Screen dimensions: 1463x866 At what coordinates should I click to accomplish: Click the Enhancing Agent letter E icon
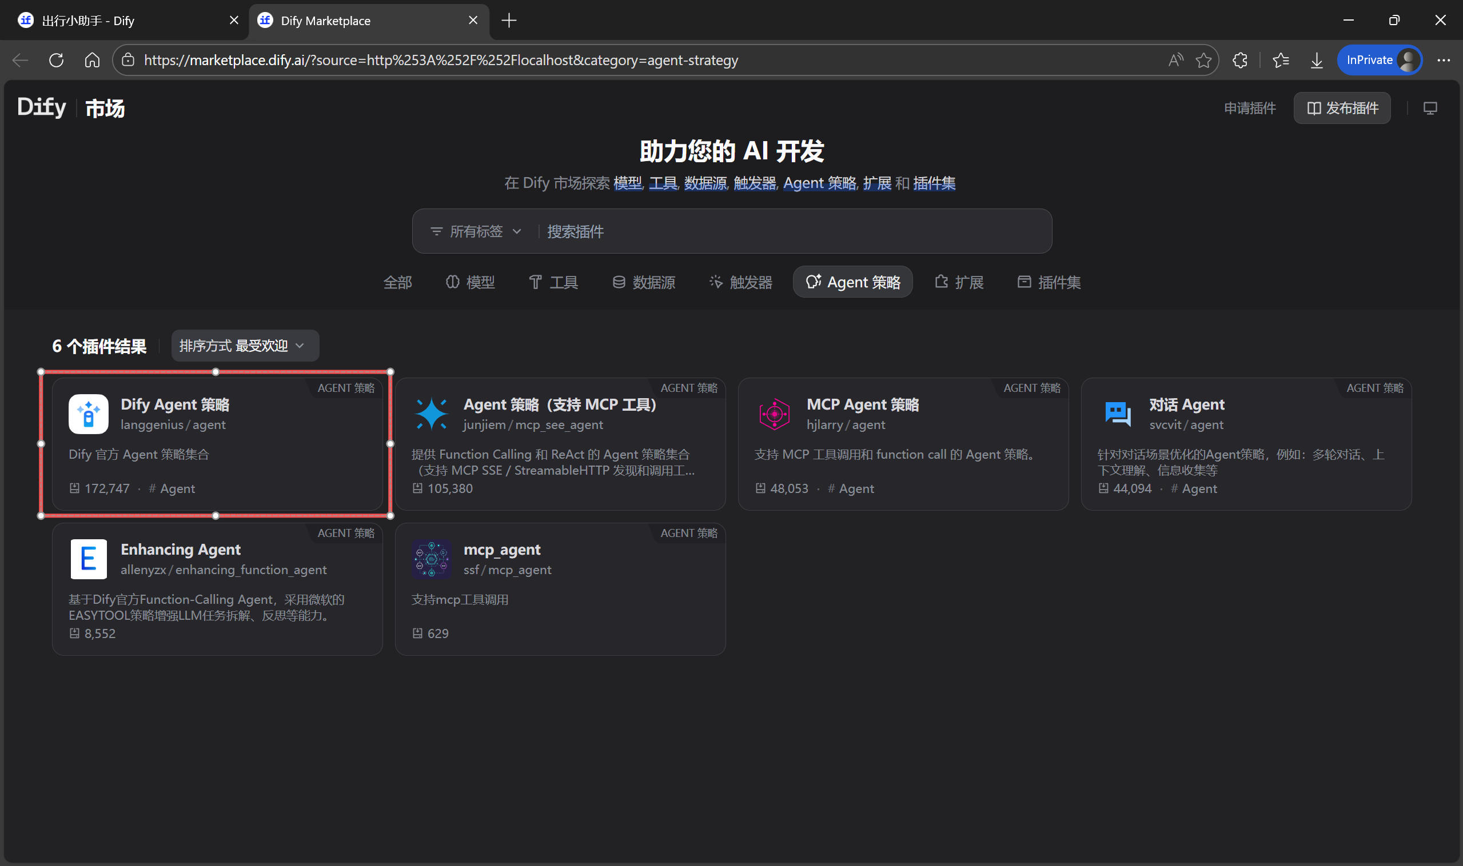point(88,559)
